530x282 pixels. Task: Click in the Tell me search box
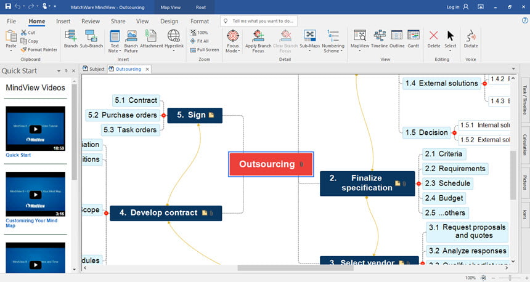(259, 21)
